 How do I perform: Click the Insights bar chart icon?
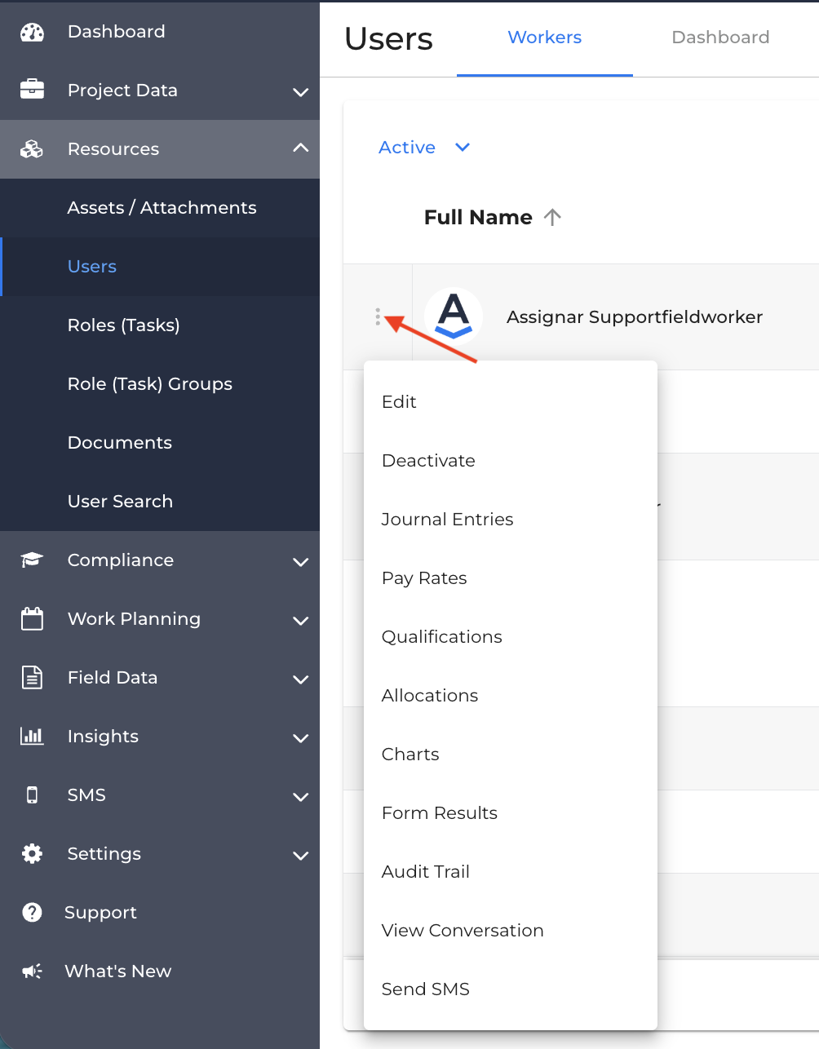click(x=32, y=736)
